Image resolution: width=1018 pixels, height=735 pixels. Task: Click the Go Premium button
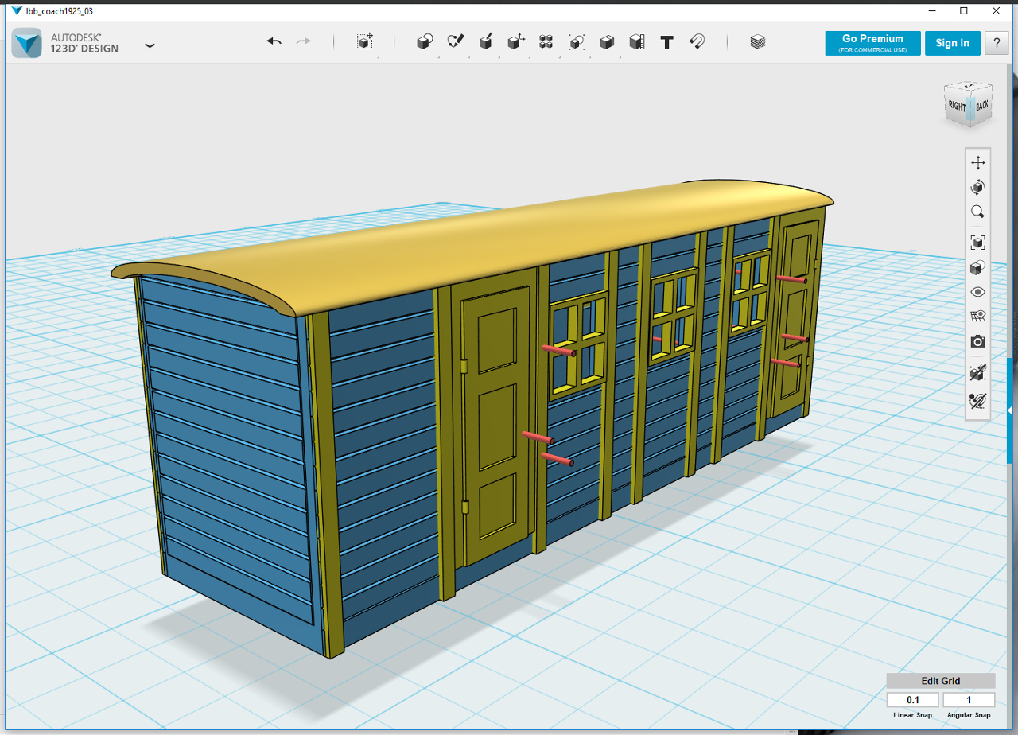[872, 43]
